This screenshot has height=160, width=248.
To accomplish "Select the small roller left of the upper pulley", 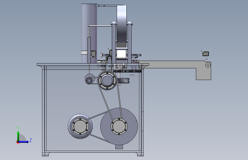I will 89,81.
